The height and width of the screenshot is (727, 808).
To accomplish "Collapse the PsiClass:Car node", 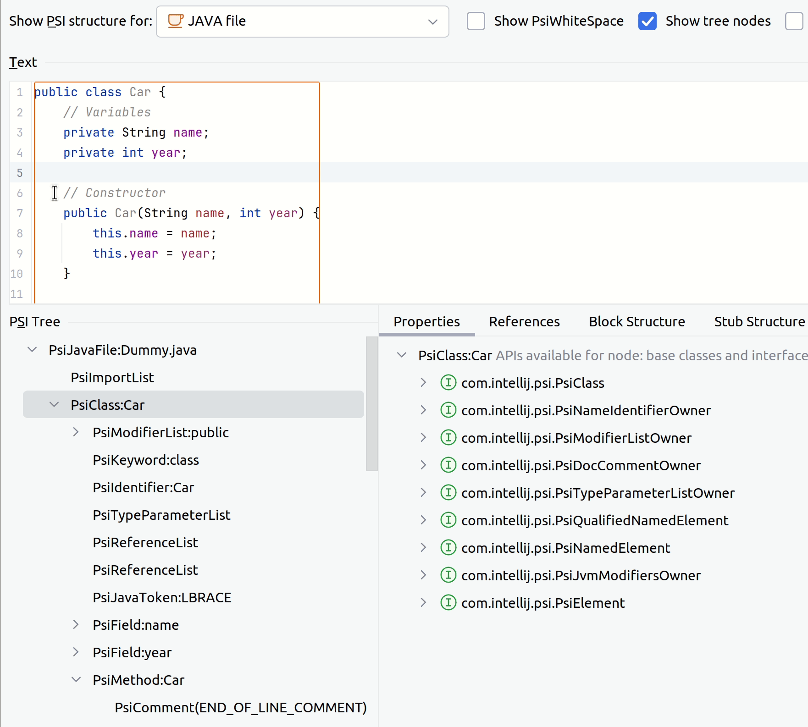I will click(54, 405).
